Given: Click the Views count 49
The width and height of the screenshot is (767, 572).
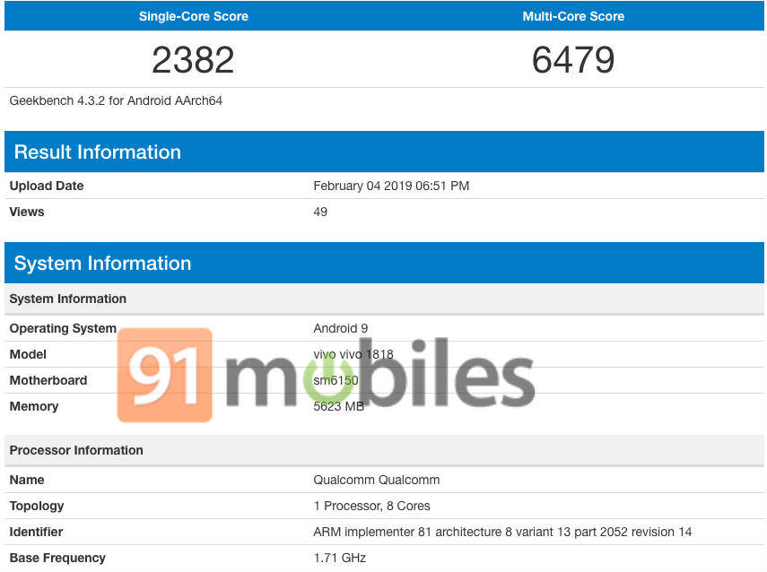Looking at the screenshot, I should point(318,212).
